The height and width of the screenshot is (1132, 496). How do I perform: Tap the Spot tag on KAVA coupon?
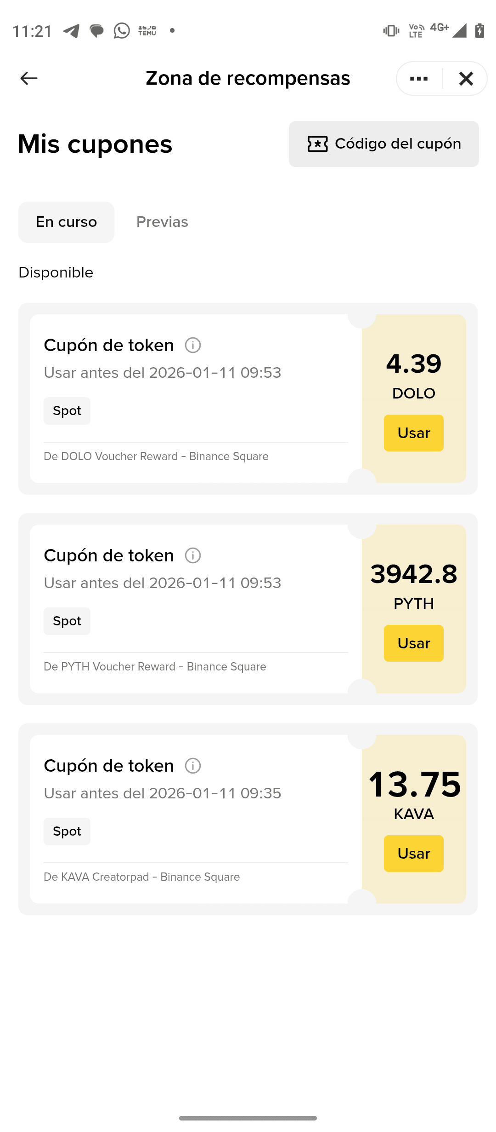67,832
